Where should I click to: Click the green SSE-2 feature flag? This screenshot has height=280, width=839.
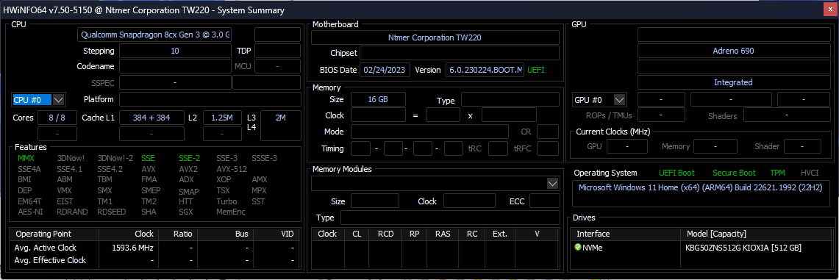pyautogui.click(x=190, y=158)
